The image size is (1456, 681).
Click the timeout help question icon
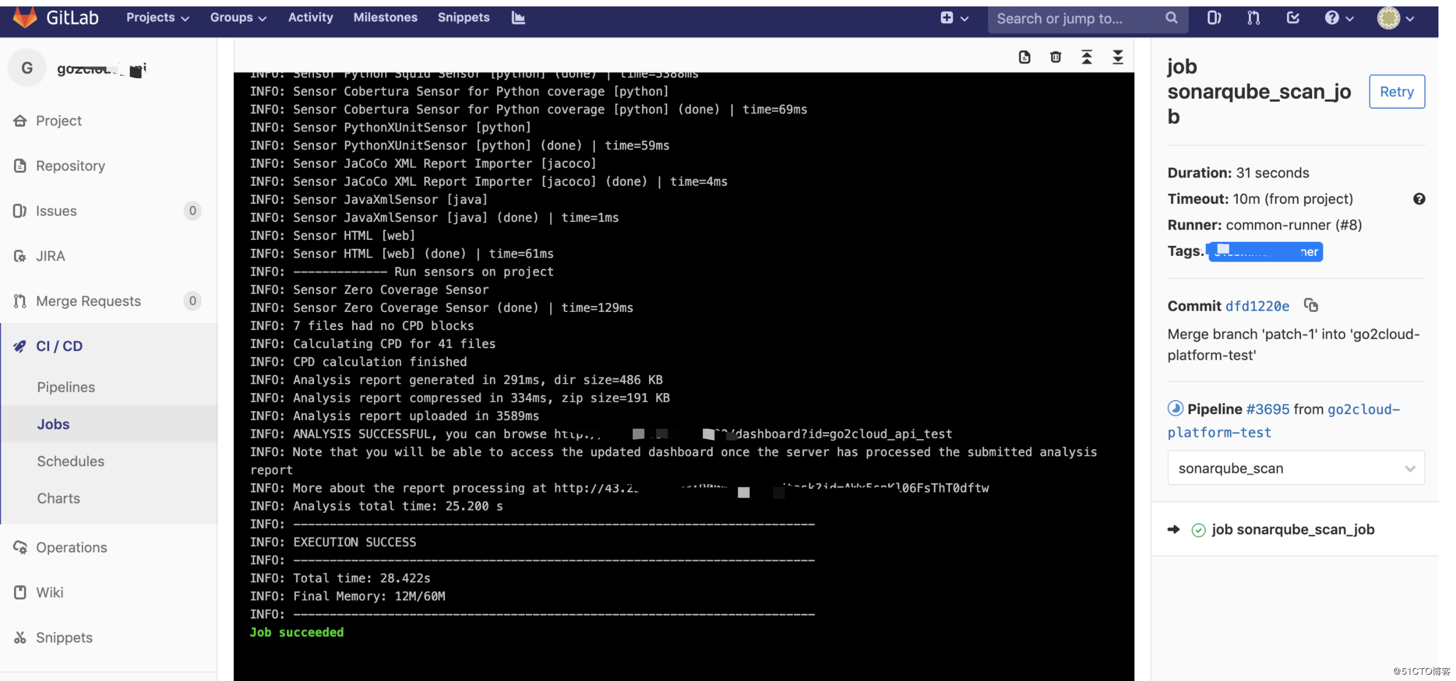pyautogui.click(x=1419, y=199)
